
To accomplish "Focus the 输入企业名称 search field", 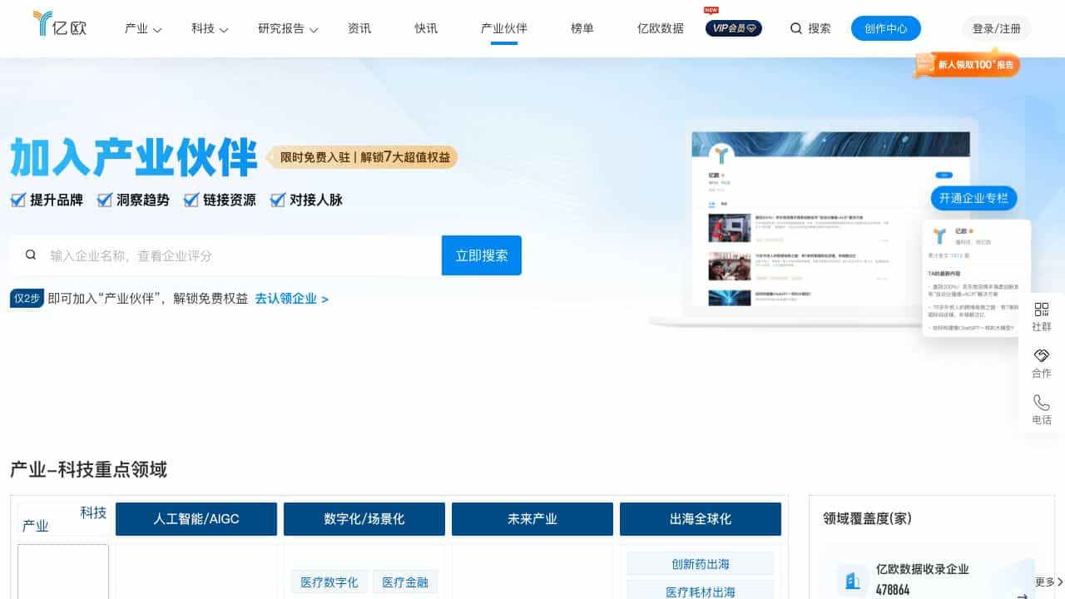I will [226, 255].
